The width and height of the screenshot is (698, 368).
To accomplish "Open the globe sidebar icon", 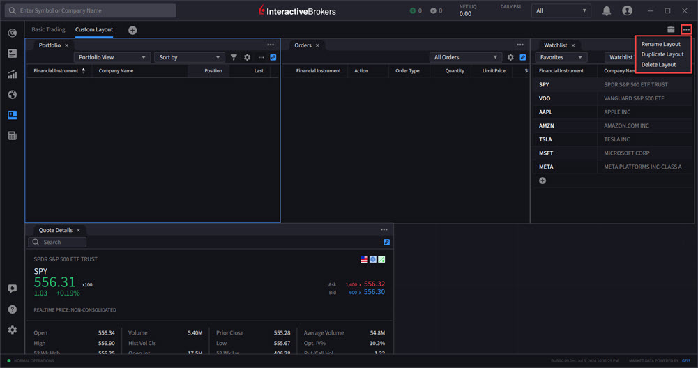I will pyautogui.click(x=13, y=94).
